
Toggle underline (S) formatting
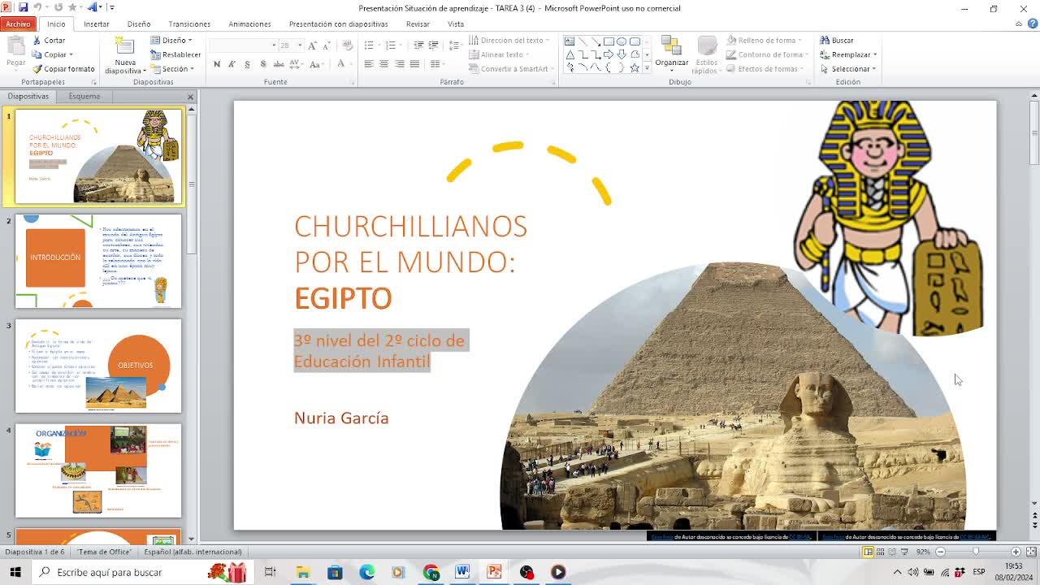tap(247, 64)
